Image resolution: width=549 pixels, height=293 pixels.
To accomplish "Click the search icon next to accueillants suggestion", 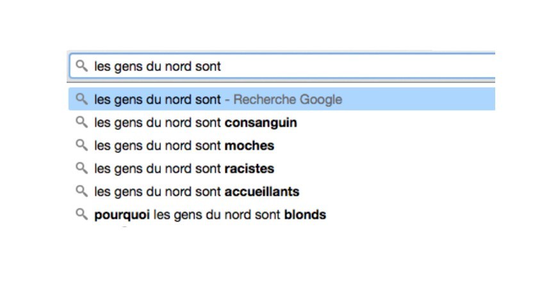I will click(81, 191).
